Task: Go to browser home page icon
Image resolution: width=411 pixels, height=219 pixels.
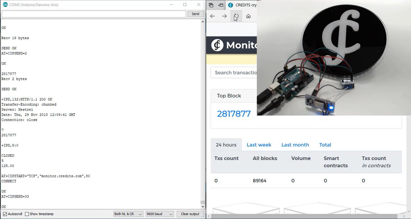Action: (248, 16)
